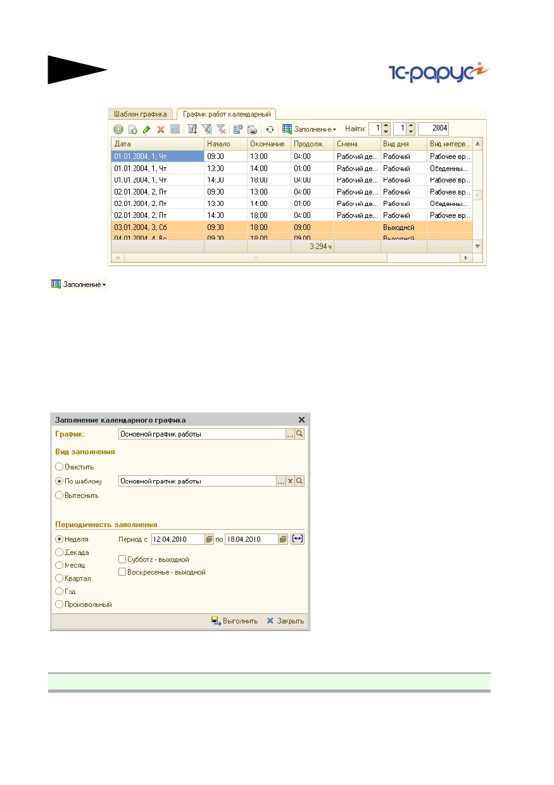The image size is (554, 785).
Task: Click the Начало column header
Action: coord(226,144)
